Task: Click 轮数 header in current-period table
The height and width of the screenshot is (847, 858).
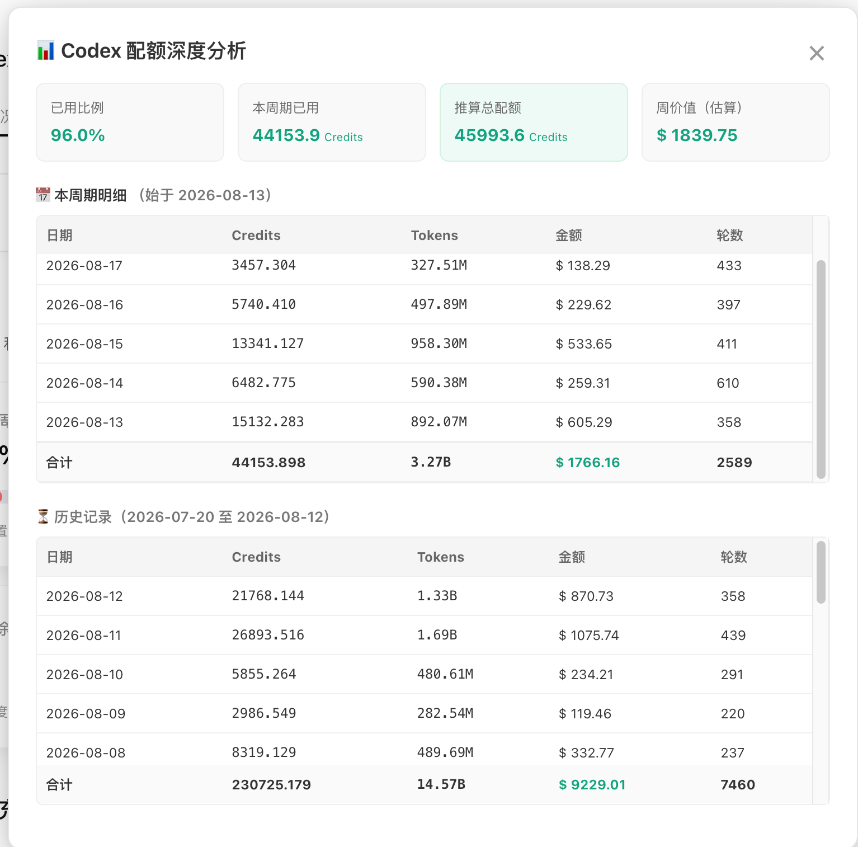Action: 730,235
